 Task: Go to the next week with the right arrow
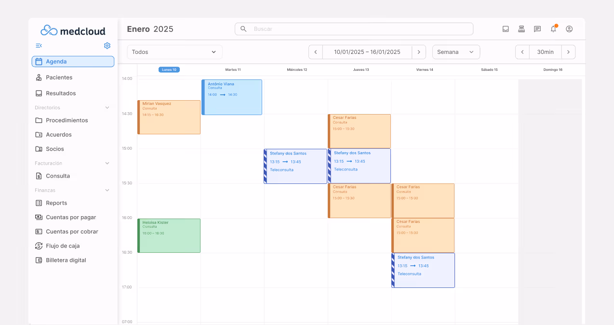(419, 52)
